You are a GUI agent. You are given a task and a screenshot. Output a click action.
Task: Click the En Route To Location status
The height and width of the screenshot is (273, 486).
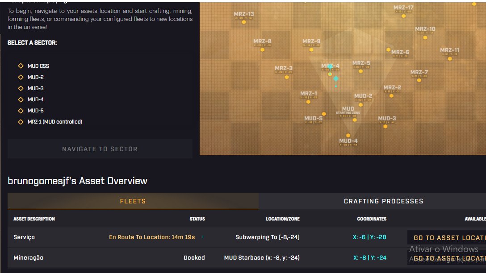(x=152, y=237)
